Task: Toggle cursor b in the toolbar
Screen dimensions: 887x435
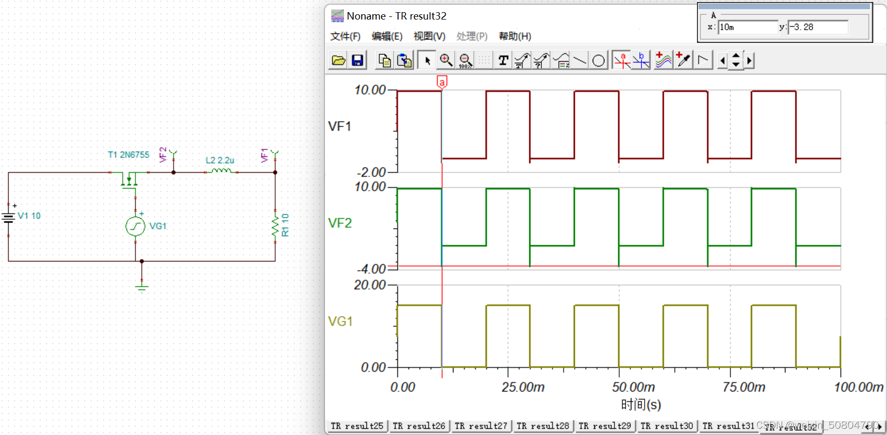Action: click(641, 60)
